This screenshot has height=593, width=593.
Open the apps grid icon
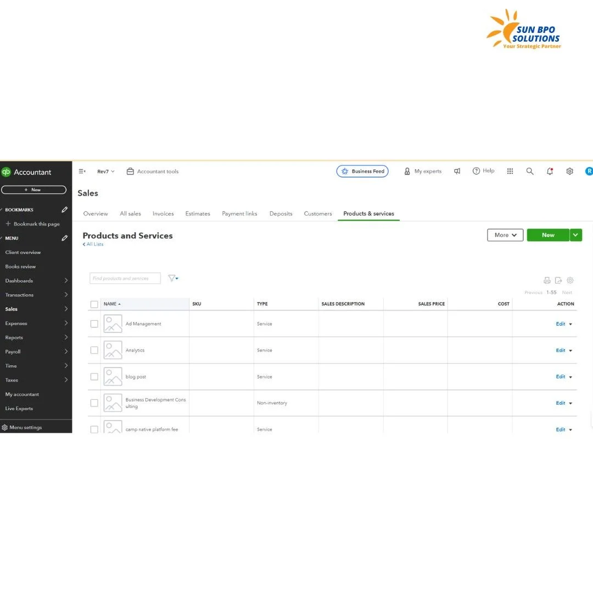[510, 171]
